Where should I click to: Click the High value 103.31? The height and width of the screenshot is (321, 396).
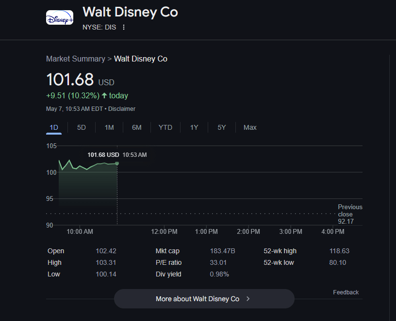pyautogui.click(x=106, y=262)
